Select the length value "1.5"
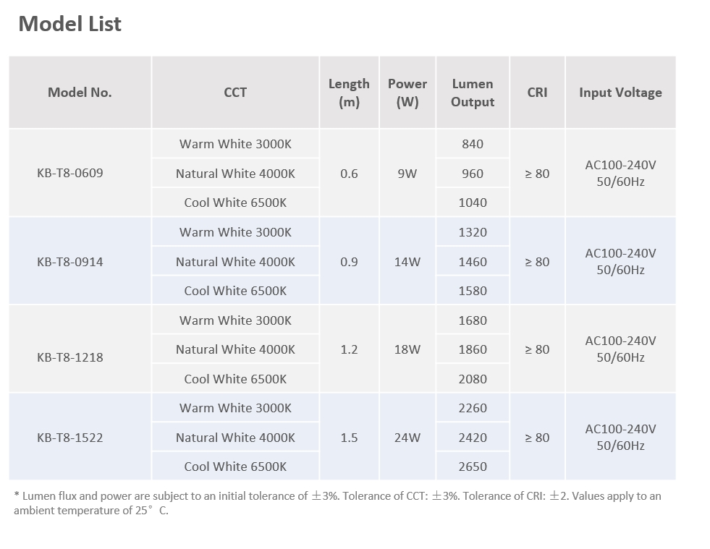The image size is (710, 549). (x=349, y=438)
